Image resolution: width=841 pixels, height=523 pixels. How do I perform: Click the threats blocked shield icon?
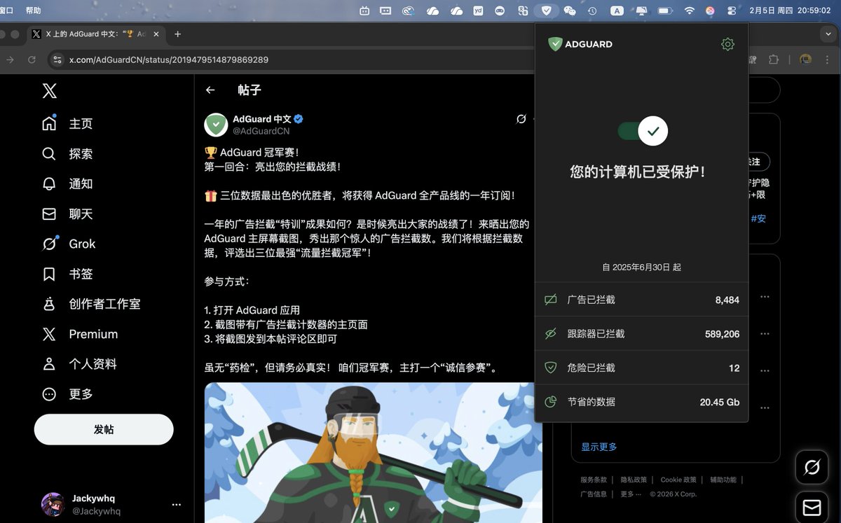click(x=551, y=368)
